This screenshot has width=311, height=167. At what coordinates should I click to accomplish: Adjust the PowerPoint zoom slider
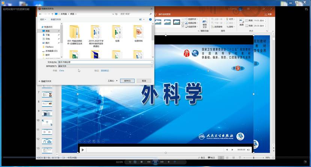click(x=254, y=158)
